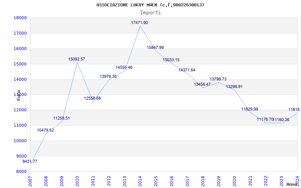Click the 11258.51 data label
The image size is (301, 188).
pos(61,118)
